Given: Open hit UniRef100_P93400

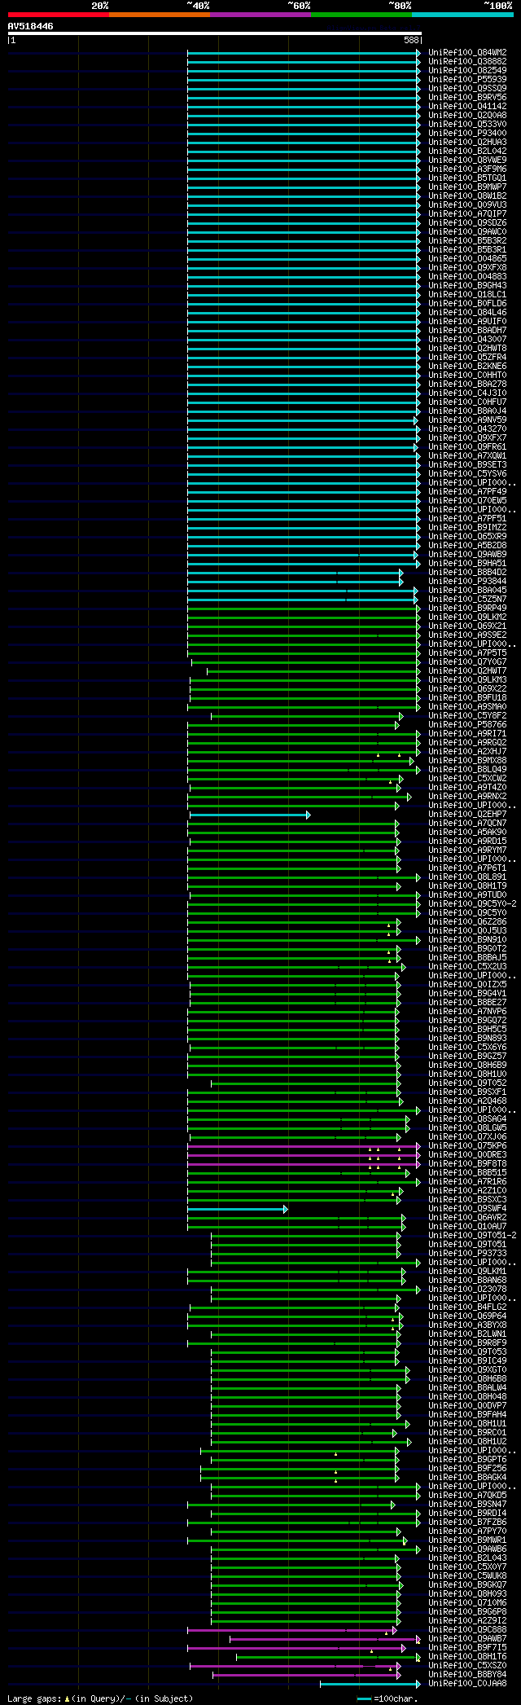Looking at the screenshot, I should point(467,134).
